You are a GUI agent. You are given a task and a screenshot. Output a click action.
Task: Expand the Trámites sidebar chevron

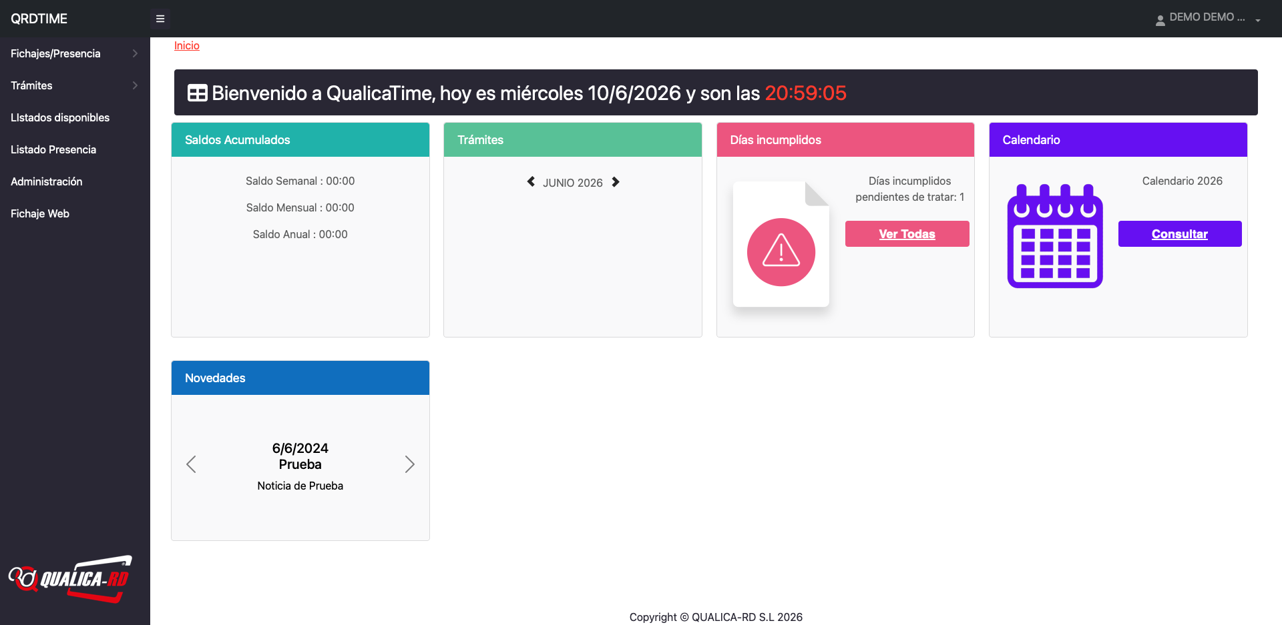click(135, 85)
